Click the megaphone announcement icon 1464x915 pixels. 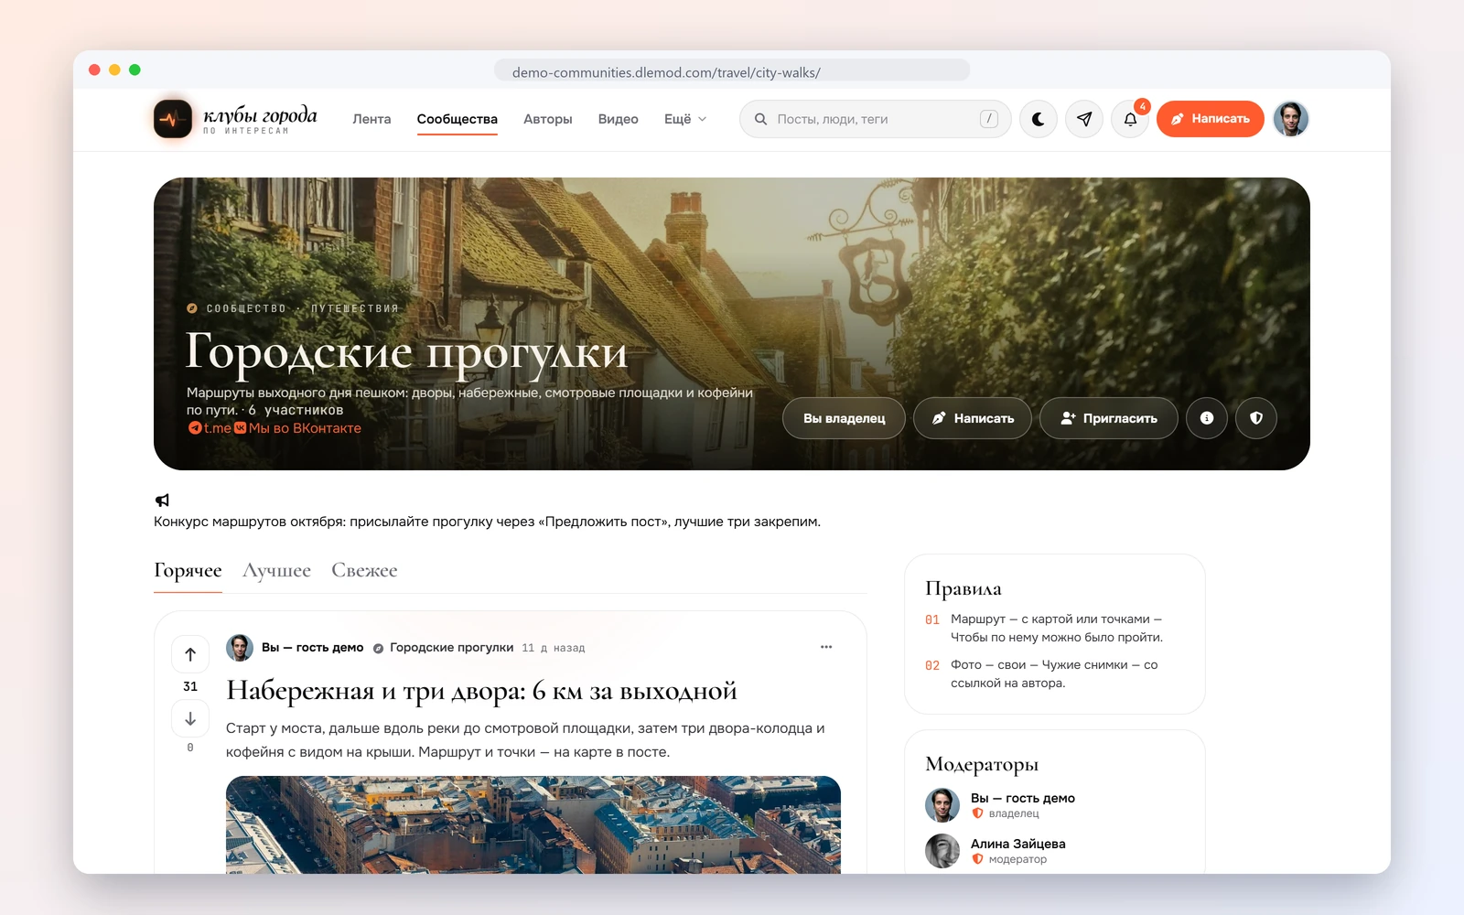pos(162,501)
